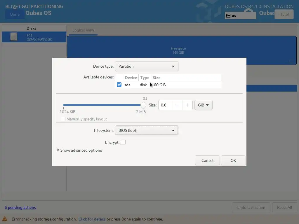Tick the Encrypt checkbox

[x=123, y=142]
